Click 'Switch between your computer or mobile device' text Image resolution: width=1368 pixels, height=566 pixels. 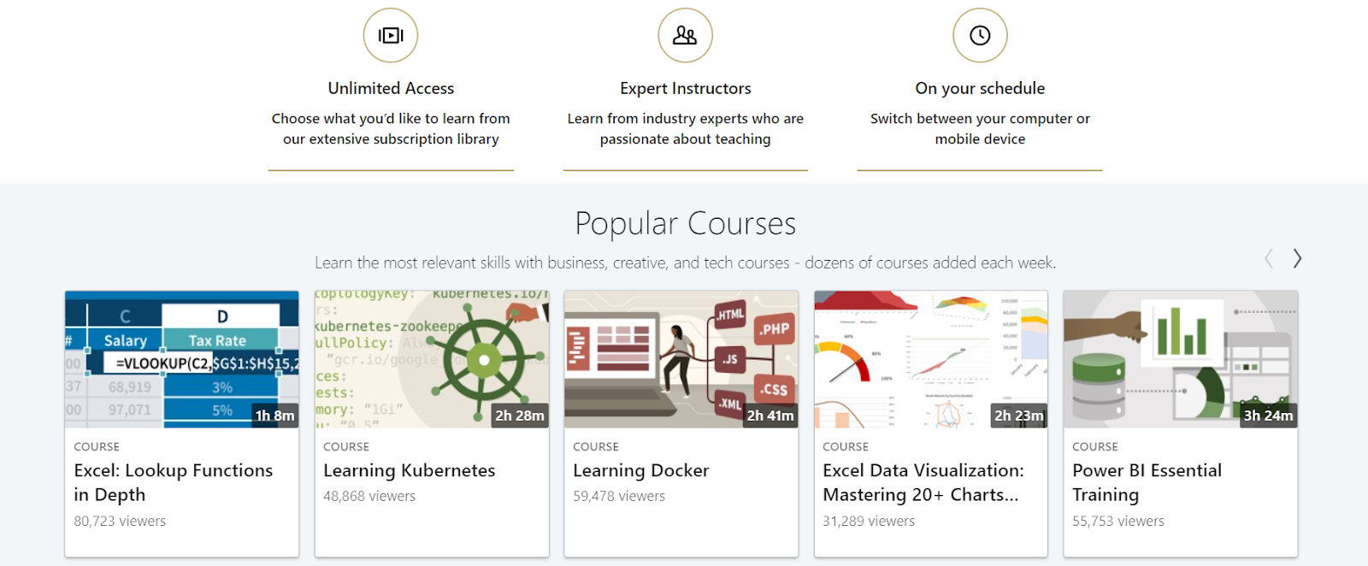[x=980, y=128]
